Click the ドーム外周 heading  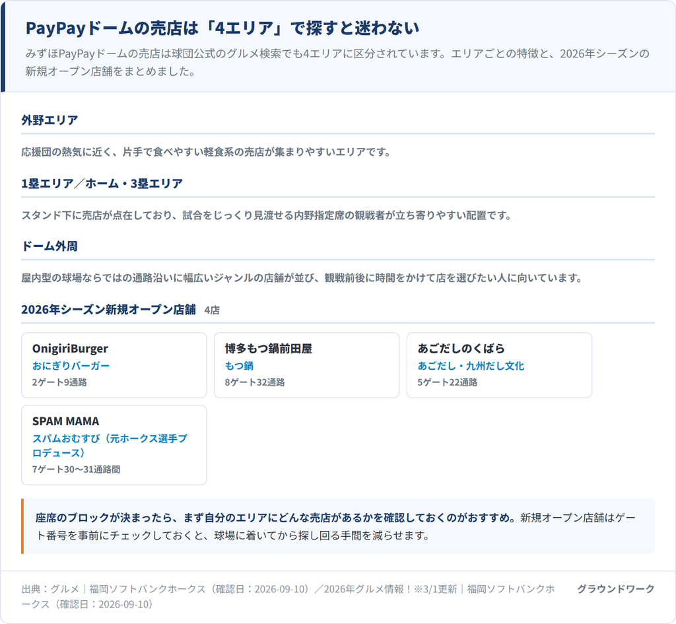pos(50,246)
